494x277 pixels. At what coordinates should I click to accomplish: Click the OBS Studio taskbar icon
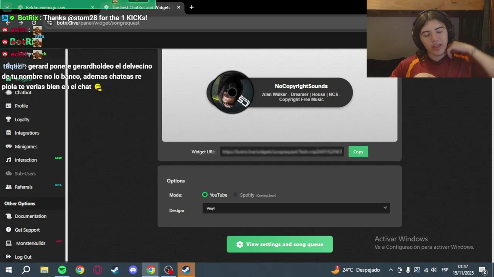pos(169,270)
